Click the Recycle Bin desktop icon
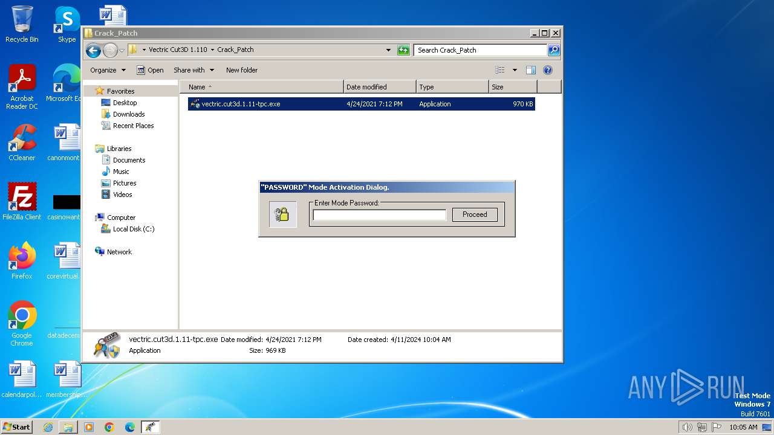The width and height of the screenshot is (774, 435). (22, 24)
